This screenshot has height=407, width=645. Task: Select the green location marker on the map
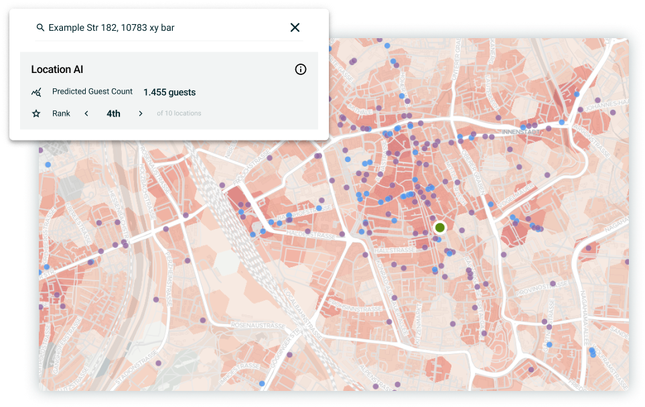pyautogui.click(x=440, y=228)
